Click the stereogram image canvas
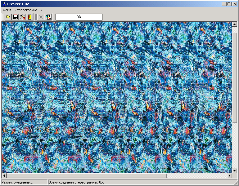This screenshot has width=239, height=186. click(x=117, y=97)
